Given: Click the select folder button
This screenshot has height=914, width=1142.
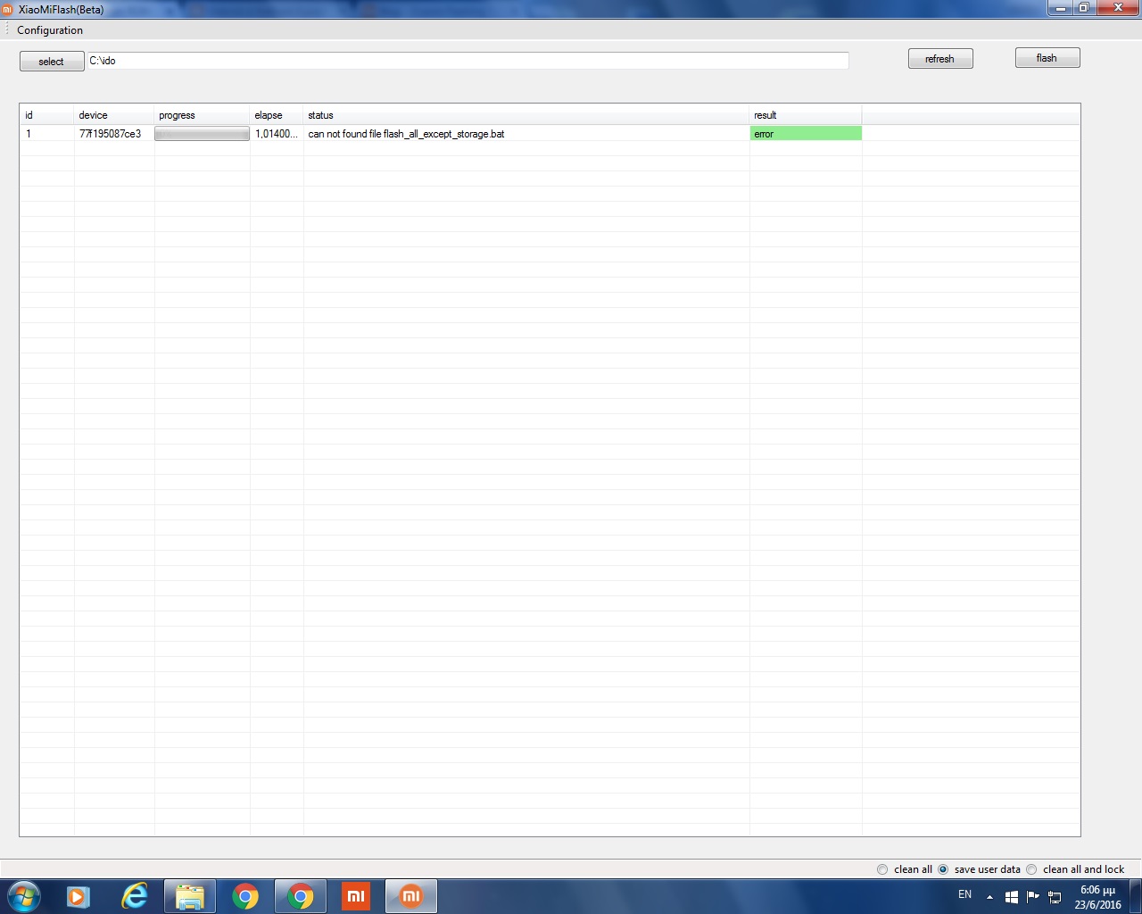Looking at the screenshot, I should (x=52, y=62).
